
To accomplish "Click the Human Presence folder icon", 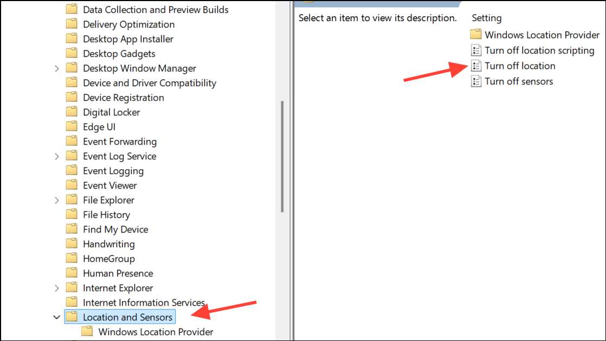I will coord(72,273).
